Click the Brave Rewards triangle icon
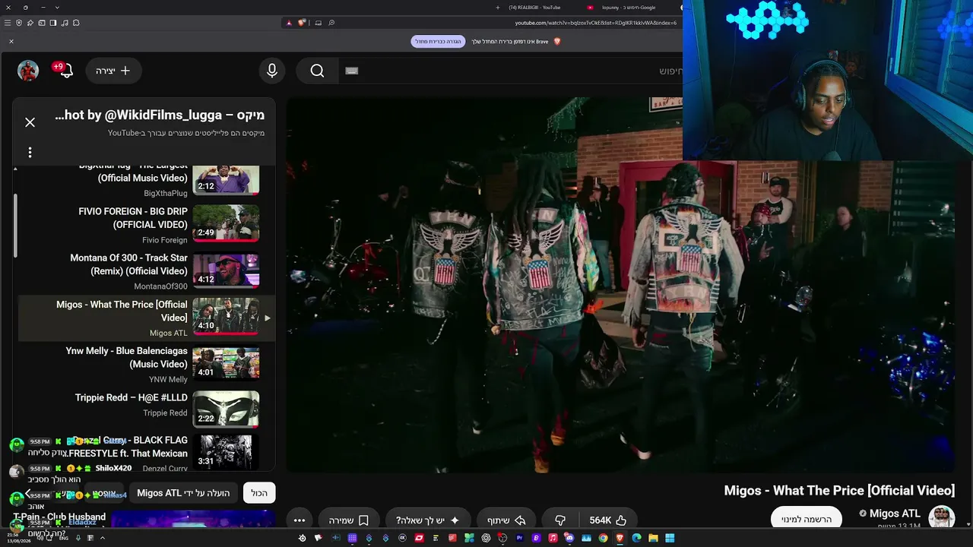Viewport: 973px width, 547px height. click(289, 23)
